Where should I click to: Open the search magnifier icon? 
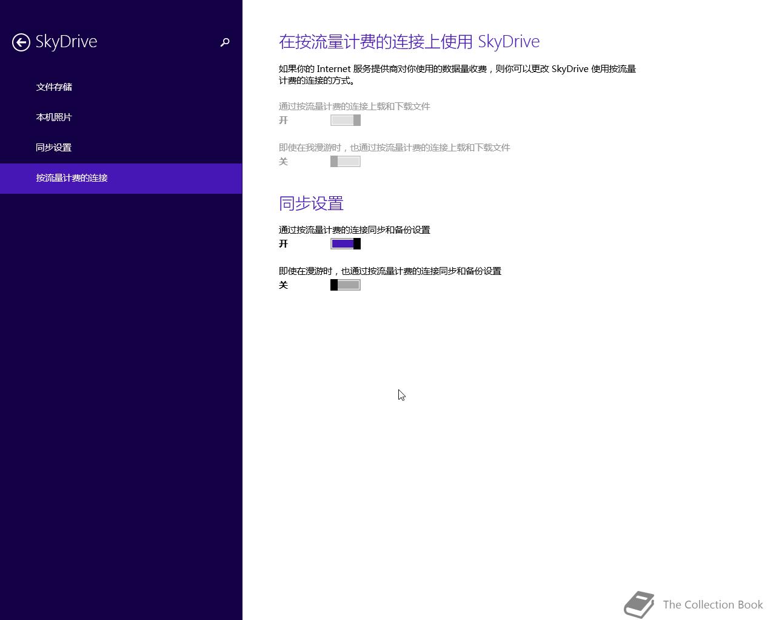tap(225, 42)
